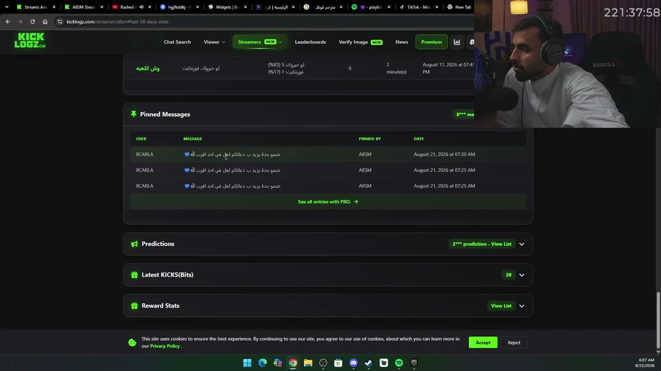Screen dimensions: 661x371
Task: Open Microsoft Store from the taskbar
Action: (x=338, y=363)
